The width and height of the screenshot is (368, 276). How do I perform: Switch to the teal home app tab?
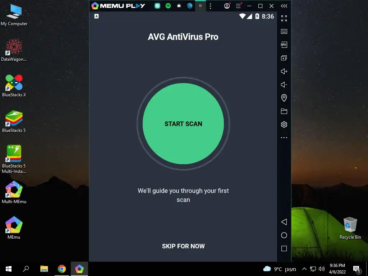point(157,6)
